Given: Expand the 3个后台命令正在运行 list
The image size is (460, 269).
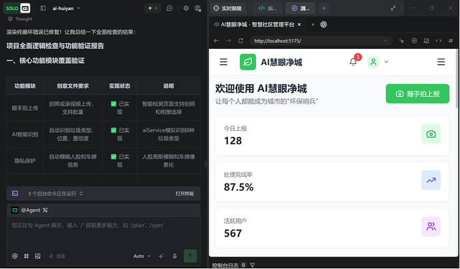Looking at the screenshot, I should (55, 194).
